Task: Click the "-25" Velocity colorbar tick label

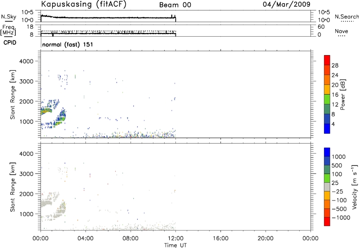Action: [337, 191]
